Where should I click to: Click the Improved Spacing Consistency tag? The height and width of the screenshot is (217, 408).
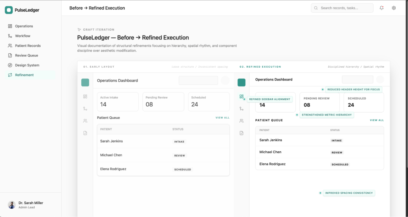point(349,193)
